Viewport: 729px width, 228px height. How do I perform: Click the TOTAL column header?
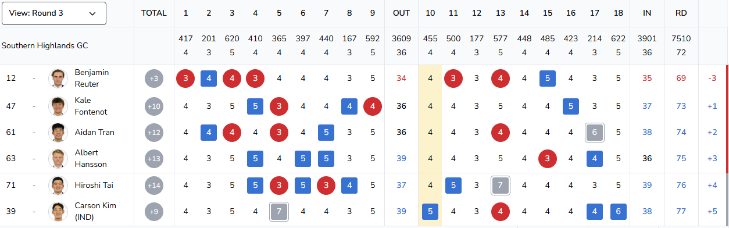pos(154,13)
